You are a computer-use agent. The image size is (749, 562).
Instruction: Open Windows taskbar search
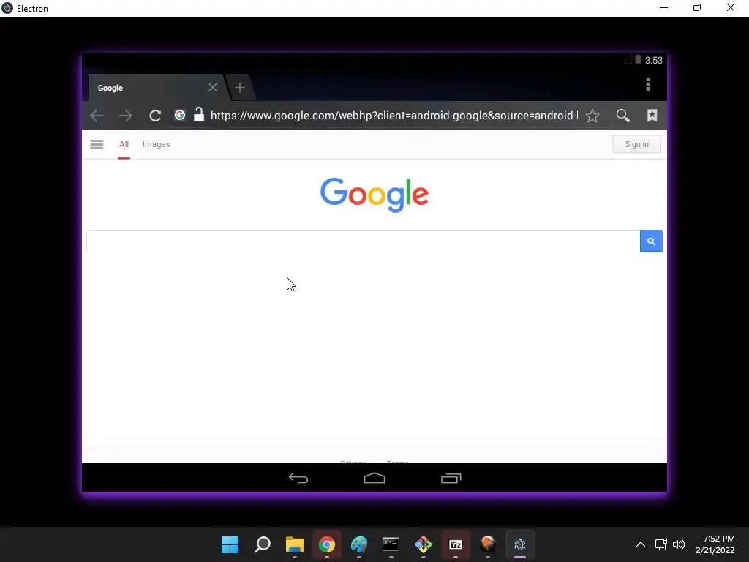[263, 544]
